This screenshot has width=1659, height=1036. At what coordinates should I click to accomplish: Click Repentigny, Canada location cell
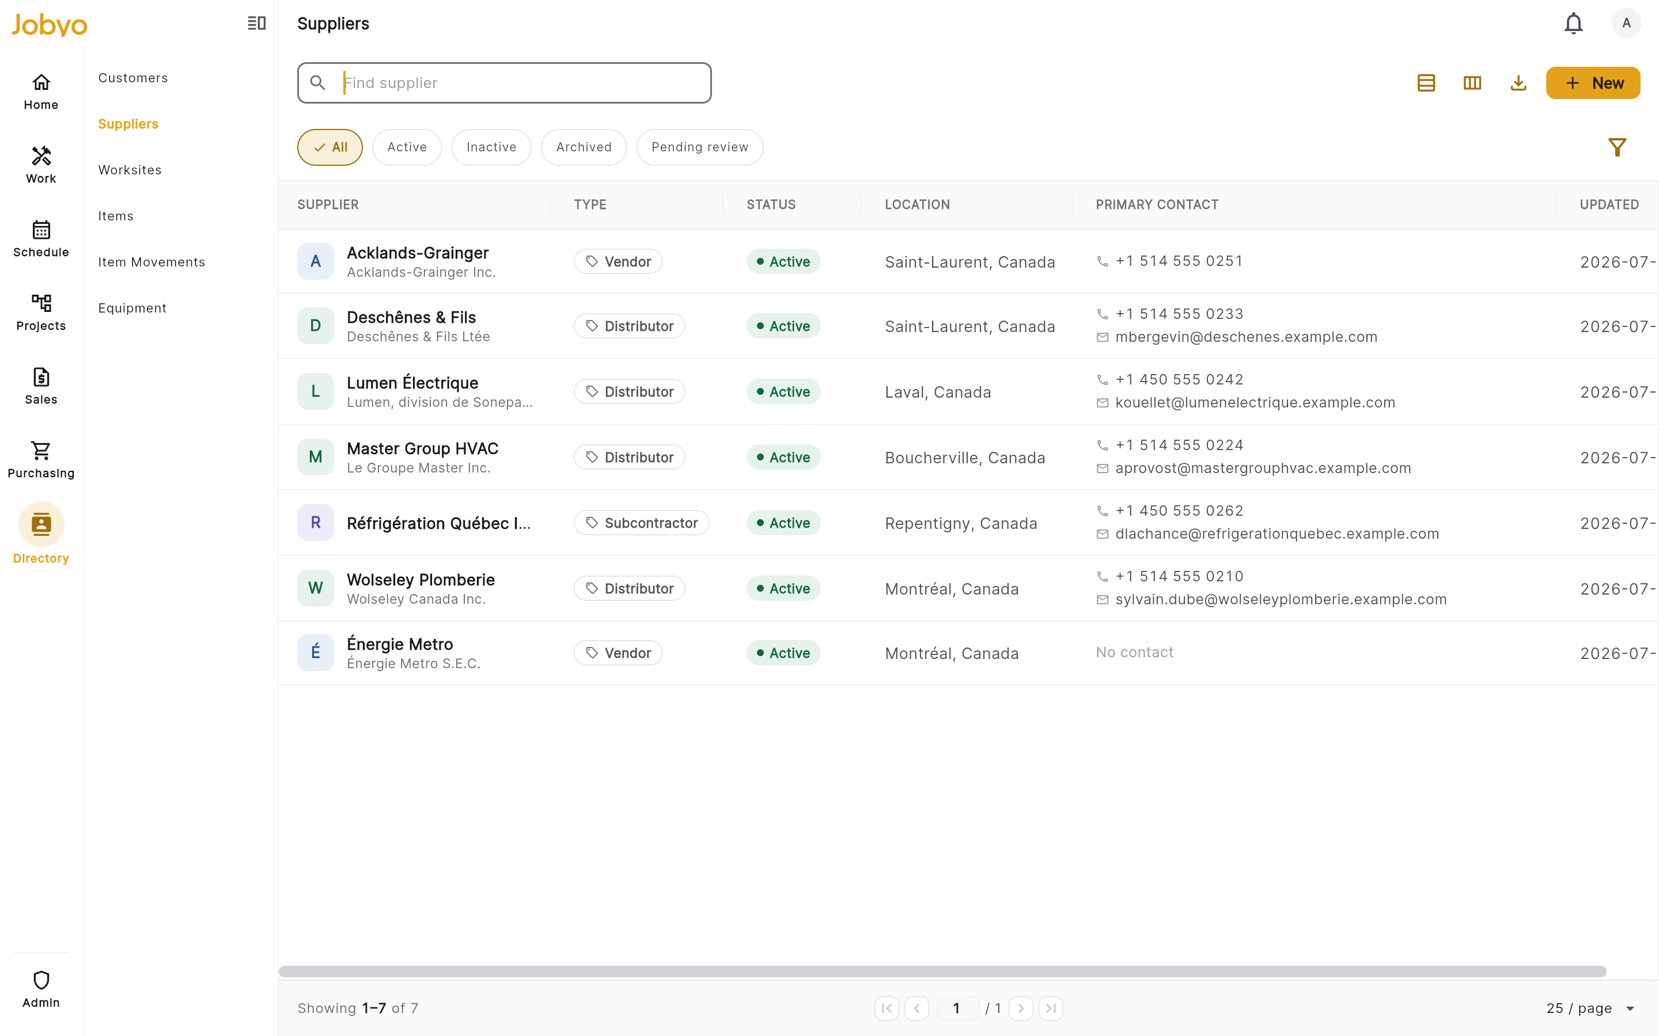tap(960, 524)
